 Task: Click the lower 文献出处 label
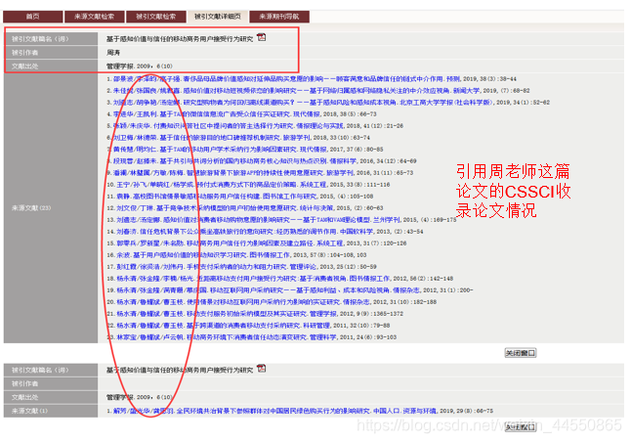click(x=24, y=397)
